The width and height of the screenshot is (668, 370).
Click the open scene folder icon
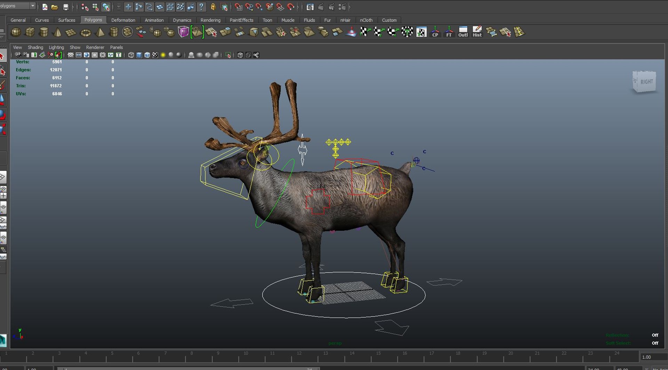coord(55,7)
